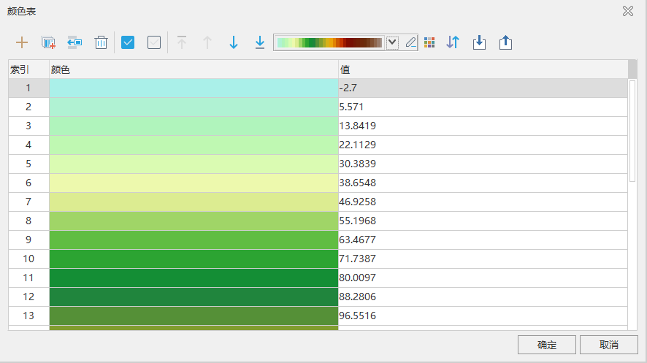Delete selected color with trash icon
This screenshot has height=363, width=647.
(102, 42)
